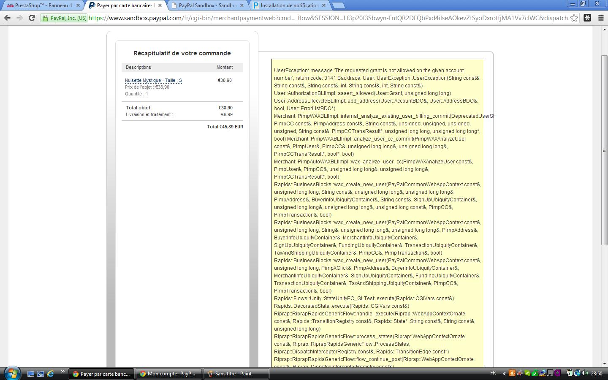Open the Chrome extension icon beside the star
The image size is (608, 380).
pyautogui.click(x=587, y=18)
